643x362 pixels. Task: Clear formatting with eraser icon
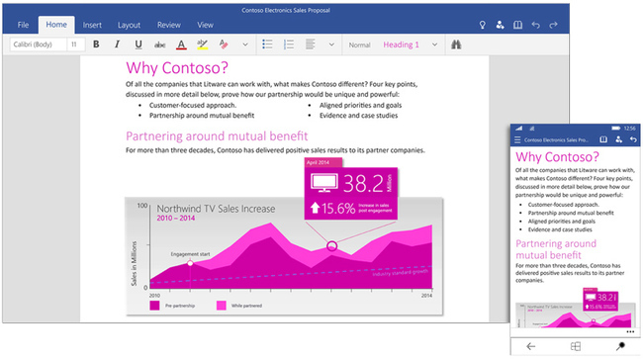[224, 45]
